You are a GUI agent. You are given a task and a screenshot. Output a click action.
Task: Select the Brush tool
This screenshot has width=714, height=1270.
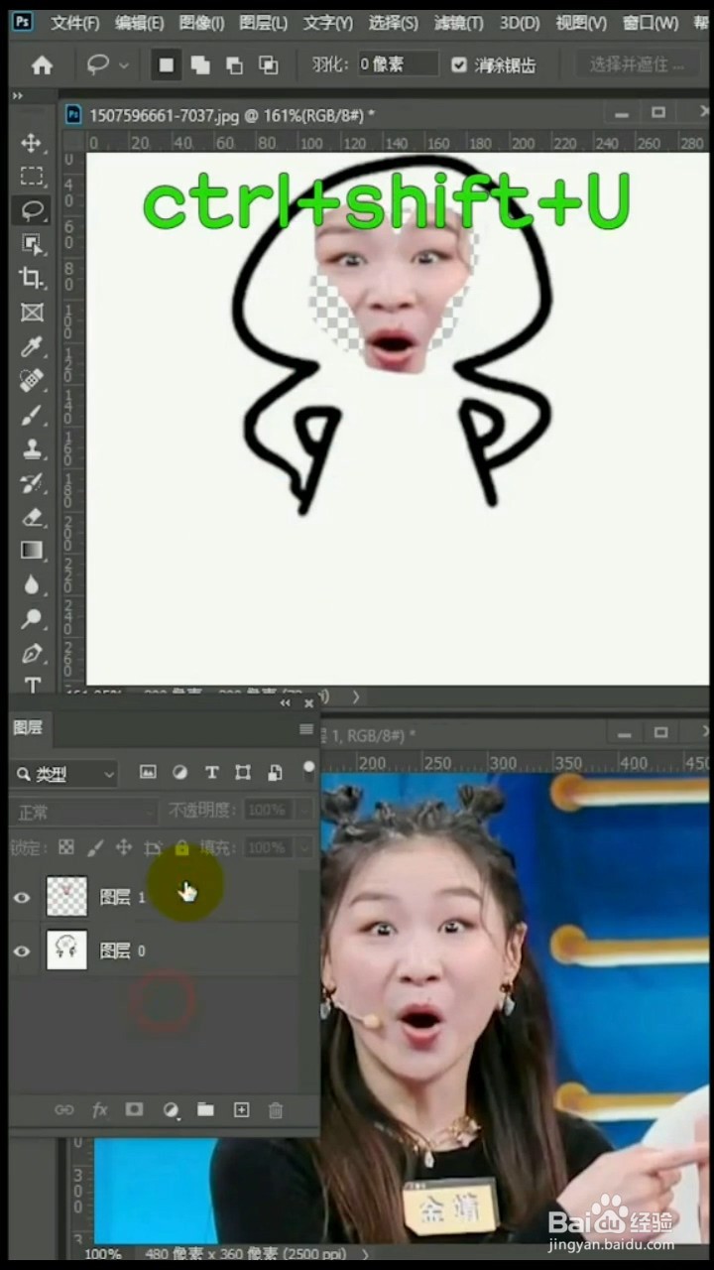(32, 415)
